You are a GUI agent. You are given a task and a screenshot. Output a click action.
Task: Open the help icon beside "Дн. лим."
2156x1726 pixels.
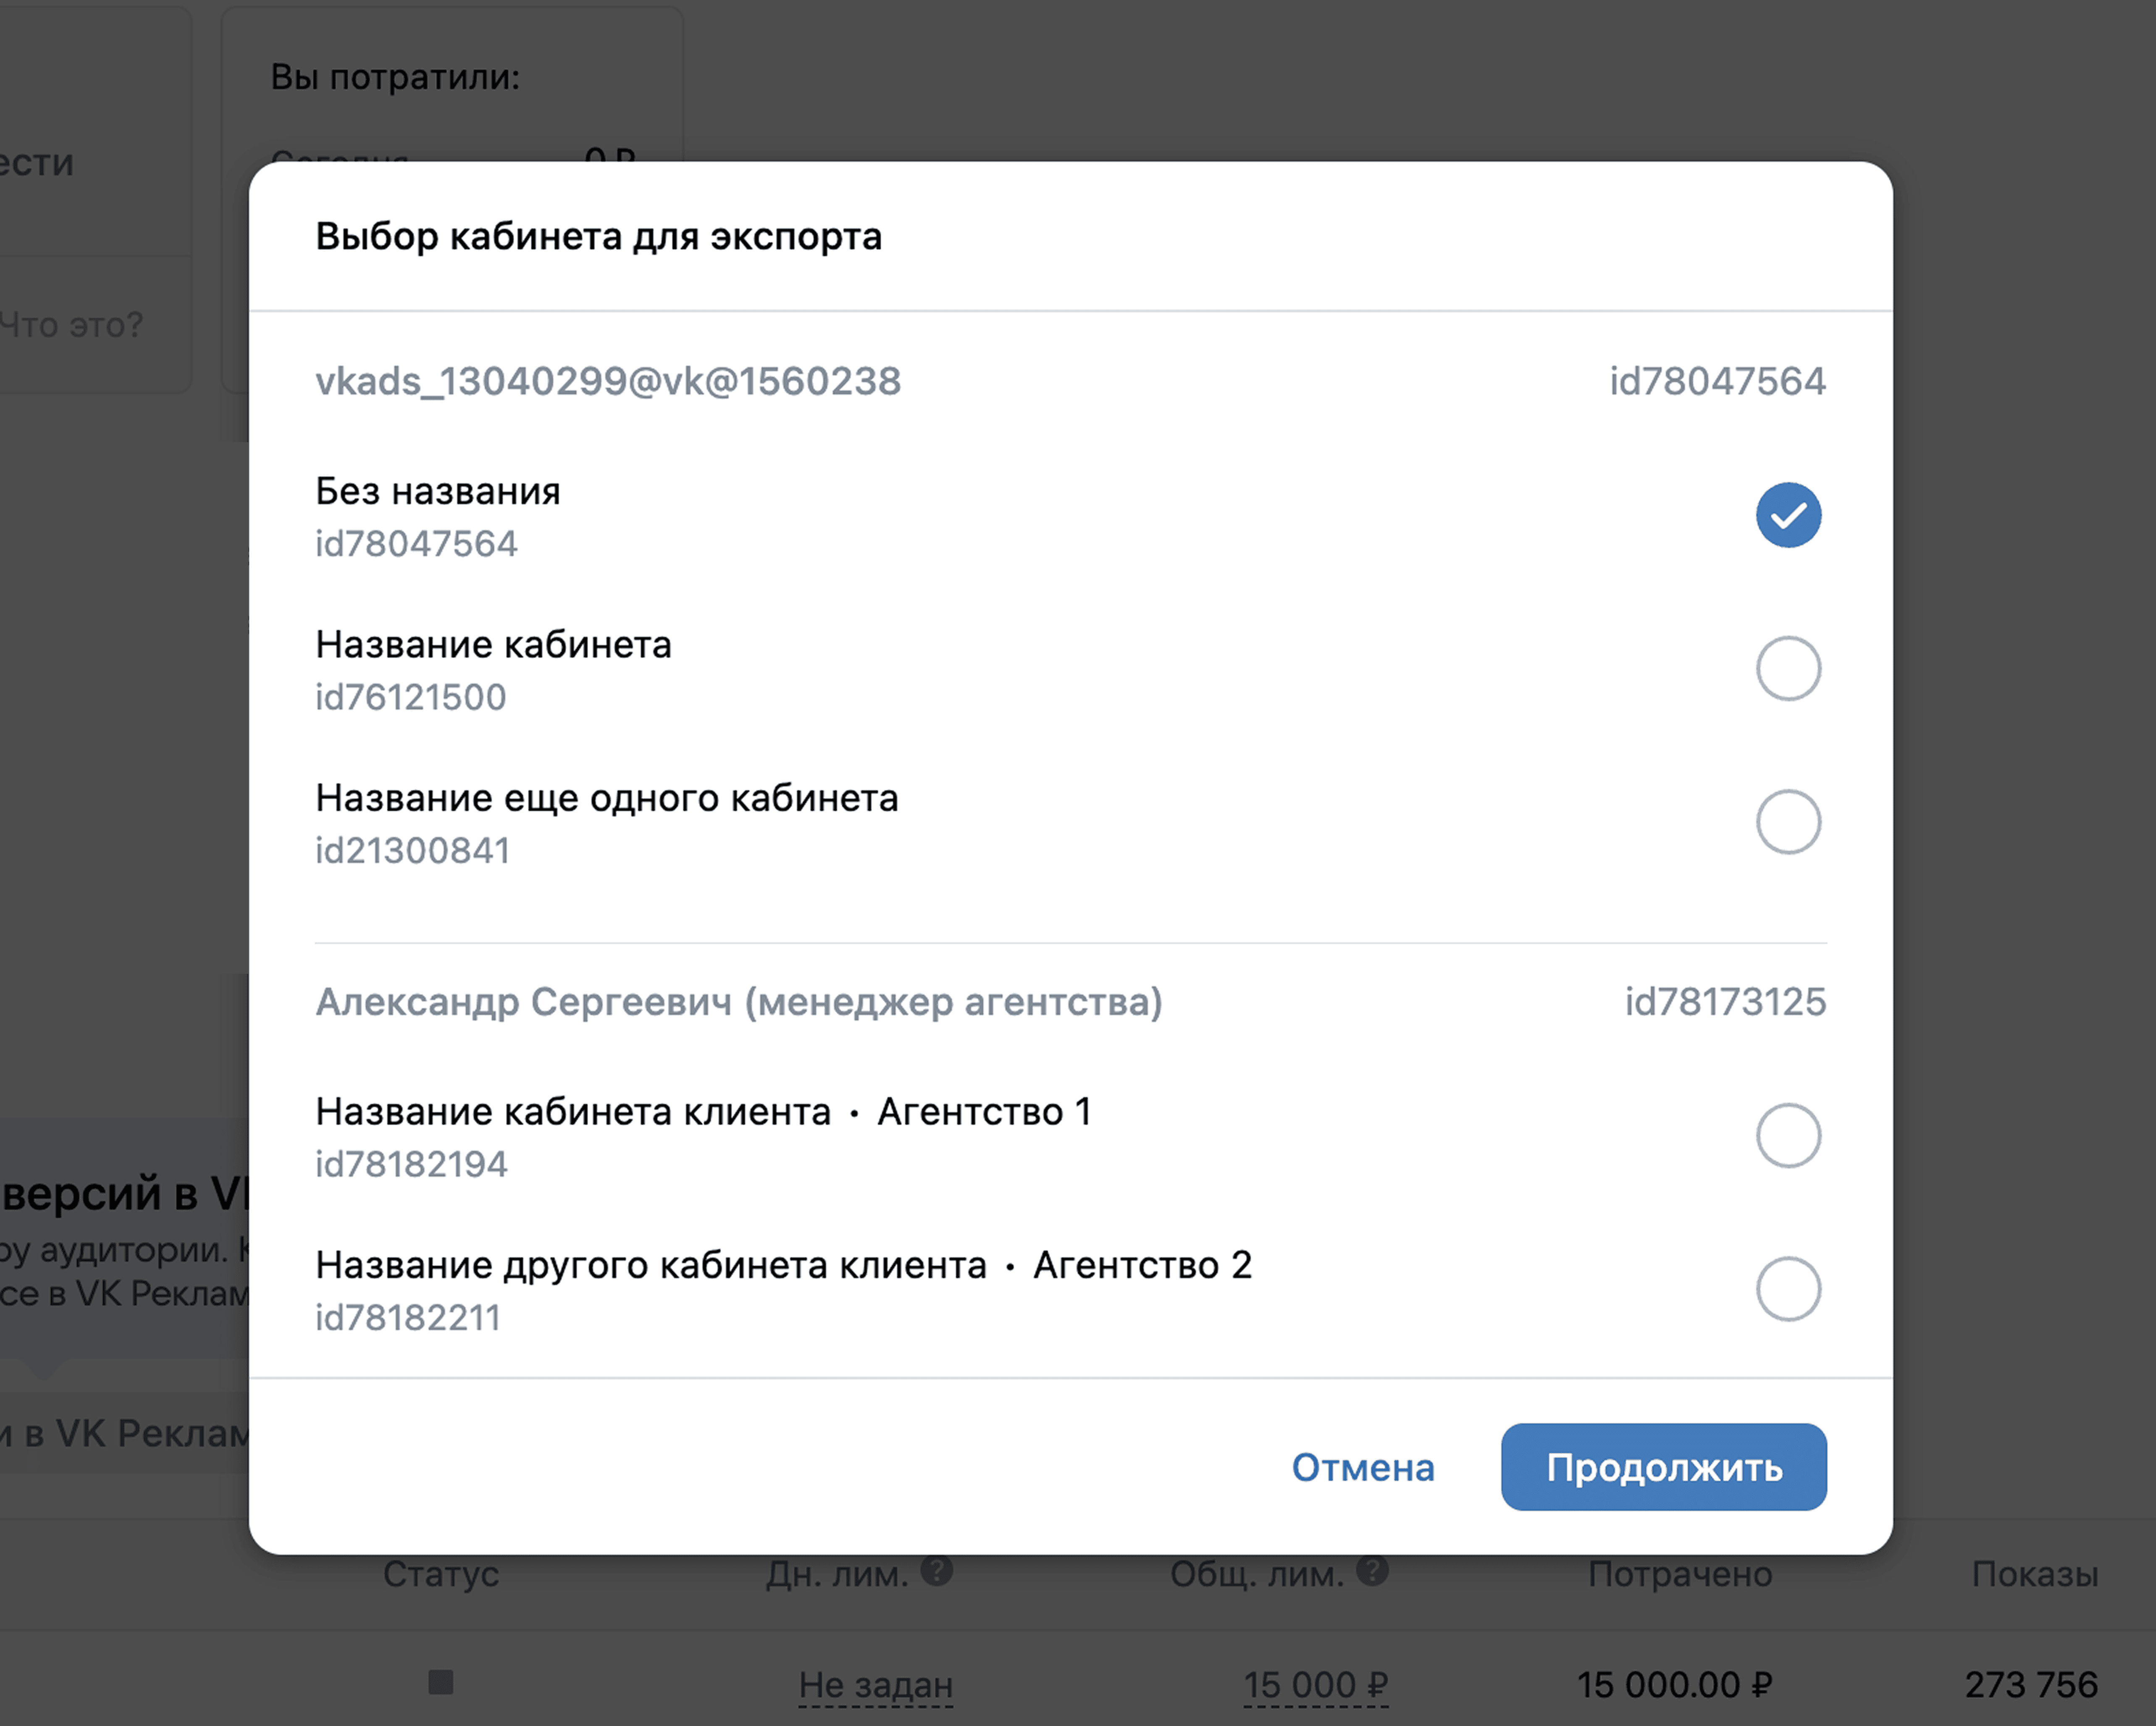click(937, 1571)
